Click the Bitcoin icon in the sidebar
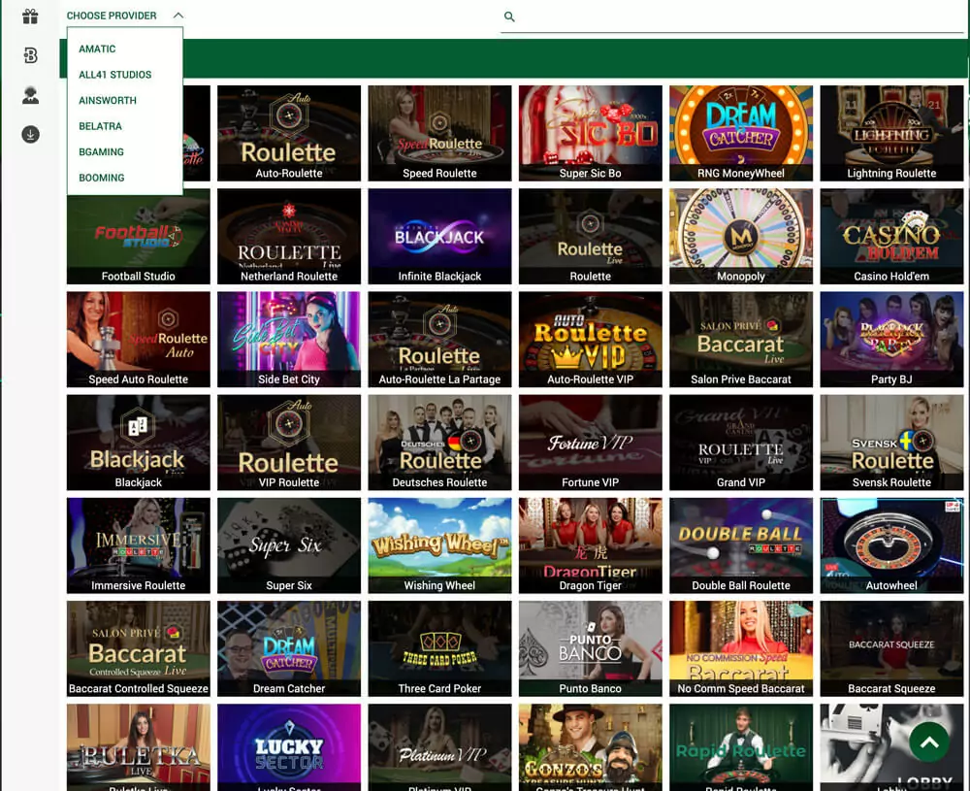Viewport: 970px width, 791px height. 30,55
